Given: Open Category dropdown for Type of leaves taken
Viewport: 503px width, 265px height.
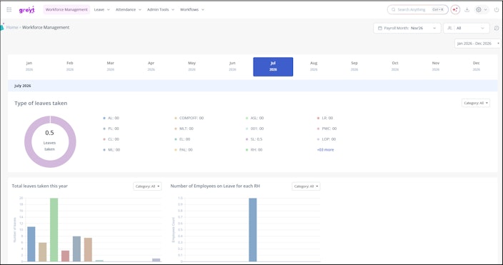Looking at the screenshot, I should coord(476,103).
